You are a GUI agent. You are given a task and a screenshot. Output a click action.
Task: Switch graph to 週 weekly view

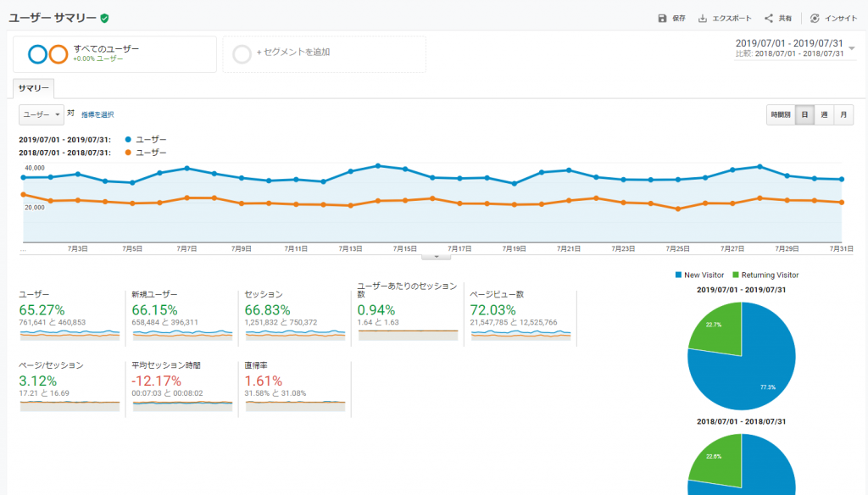tap(824, 114)
